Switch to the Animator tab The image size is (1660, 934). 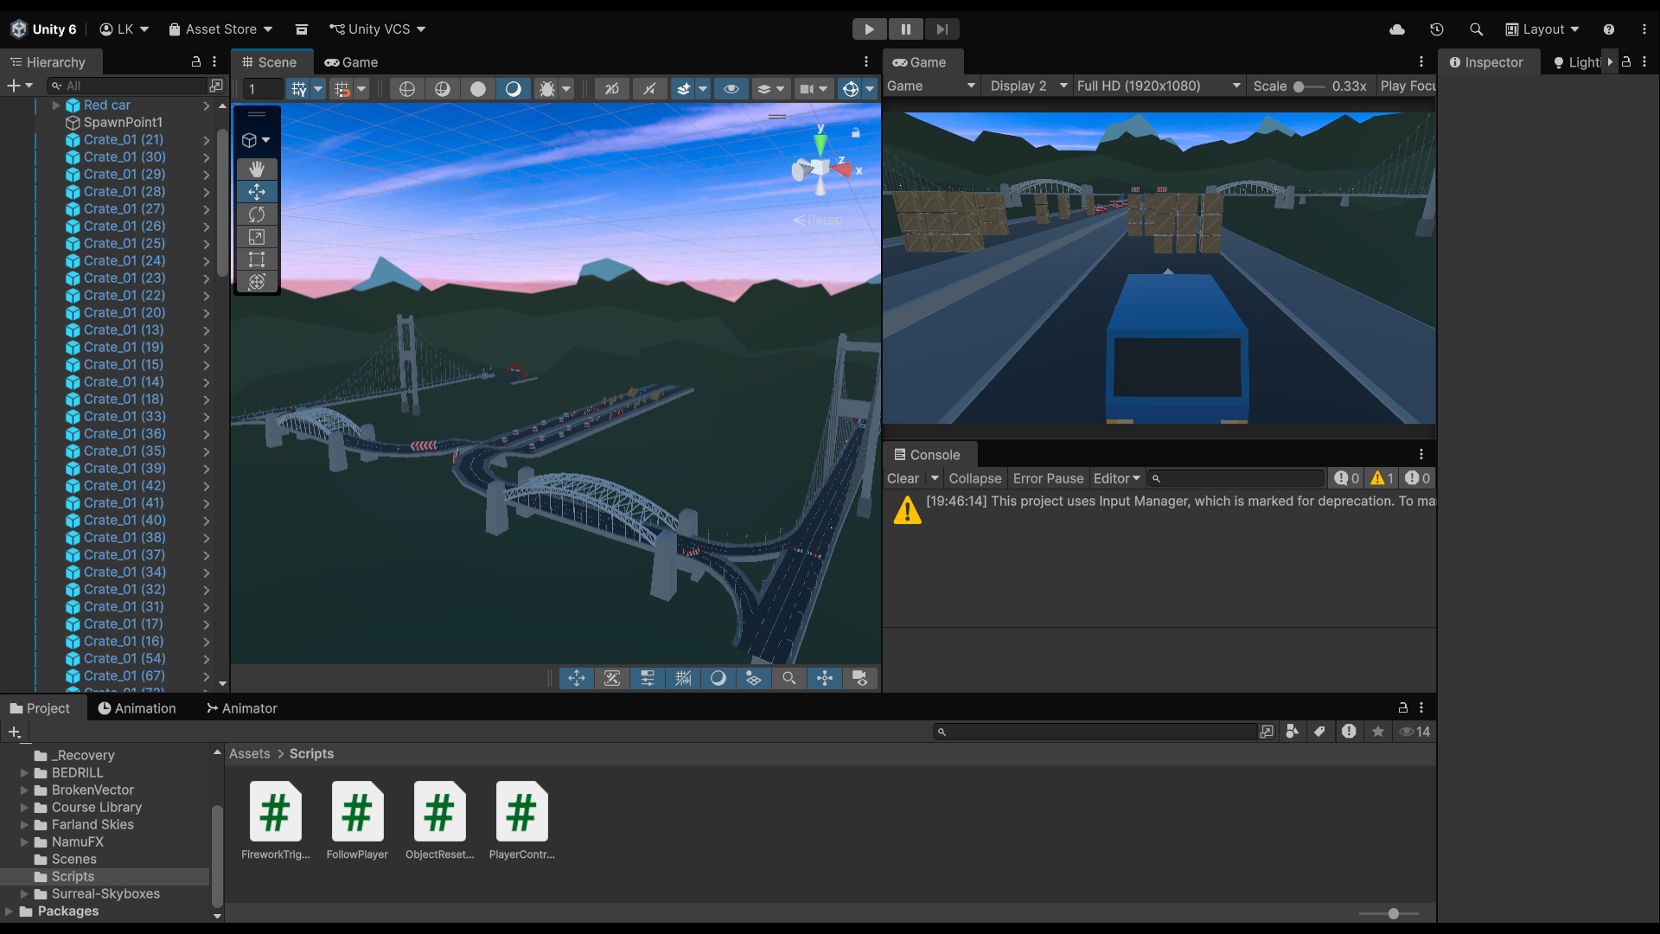tap(242, 708)
